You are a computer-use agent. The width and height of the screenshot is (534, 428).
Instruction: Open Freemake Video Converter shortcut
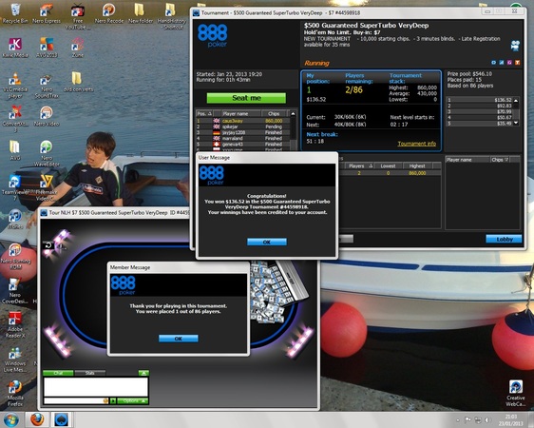point(47,187)
